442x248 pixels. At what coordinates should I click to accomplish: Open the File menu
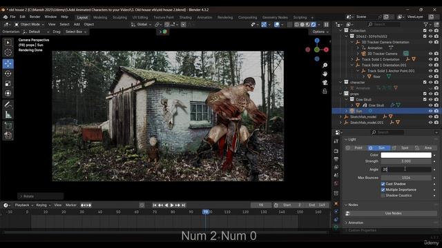click(12, 17)
